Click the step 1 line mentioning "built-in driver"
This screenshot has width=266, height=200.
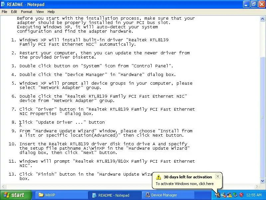(x=94, y=40)
